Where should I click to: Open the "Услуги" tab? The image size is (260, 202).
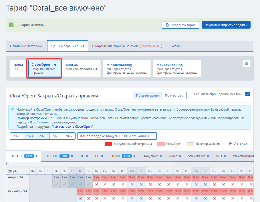(176, 46)
